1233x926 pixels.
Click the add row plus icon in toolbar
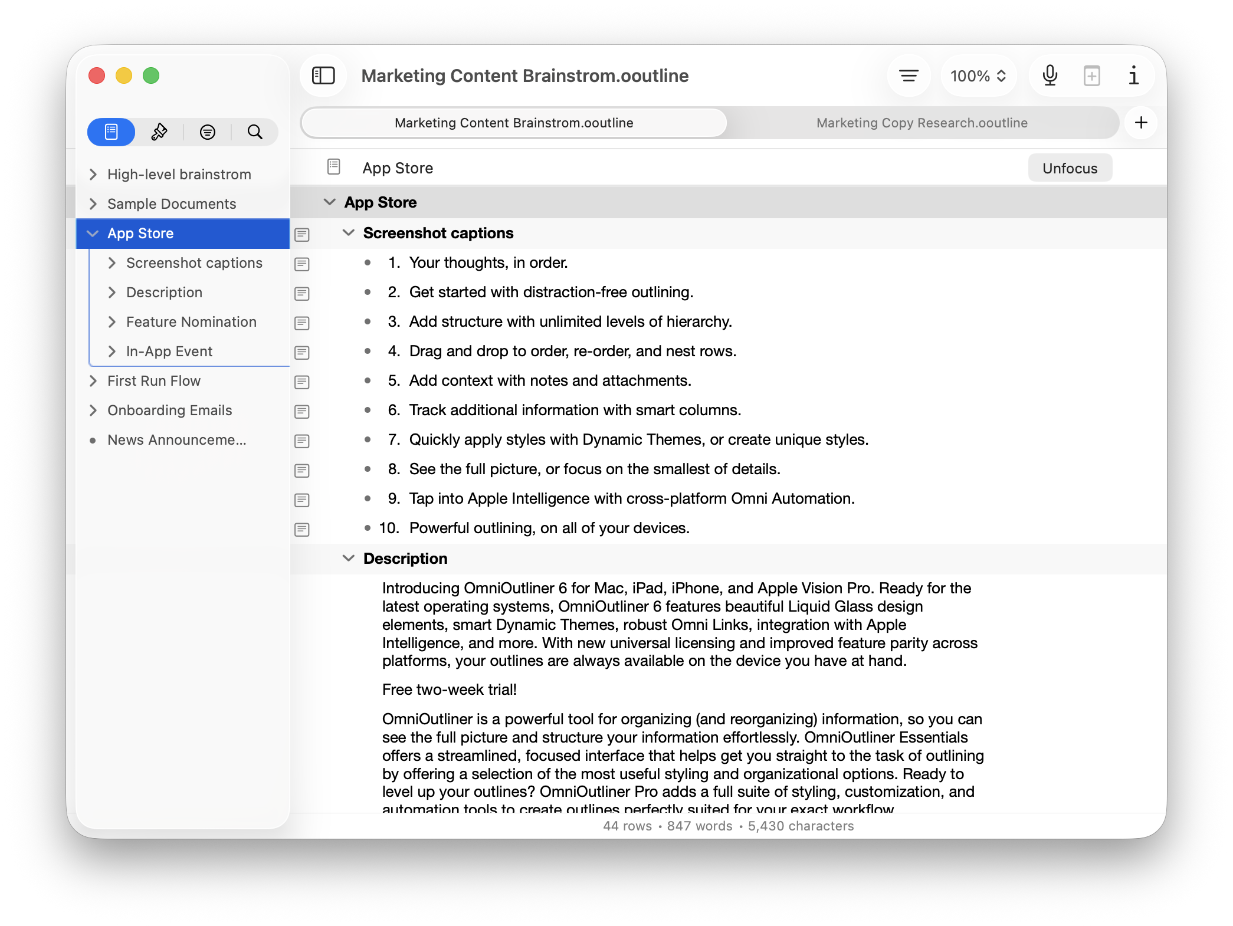click(x=1091, y=75)
